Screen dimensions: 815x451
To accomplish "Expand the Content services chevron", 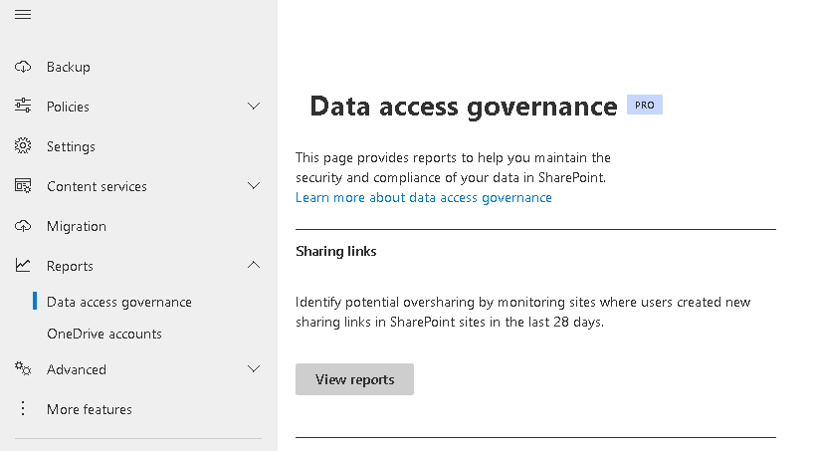I will (x=254, y=186).
